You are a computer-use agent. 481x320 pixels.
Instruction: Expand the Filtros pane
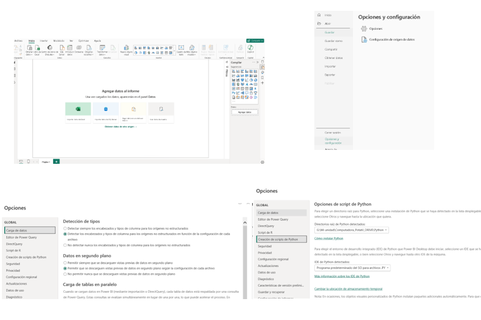(227, 62)
